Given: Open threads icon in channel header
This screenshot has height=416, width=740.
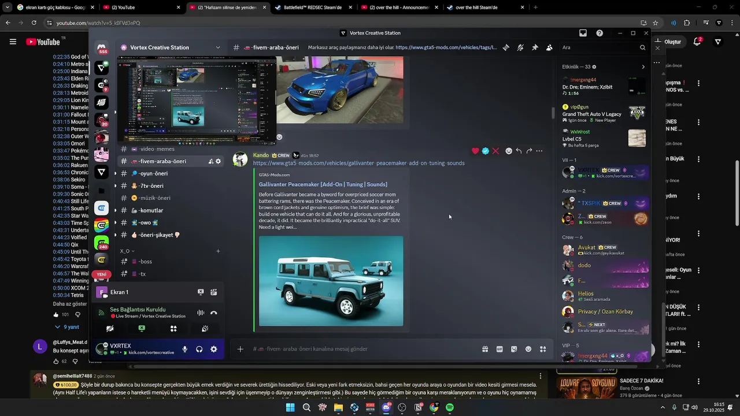Looking at the screenshot, I should (506, 47).
